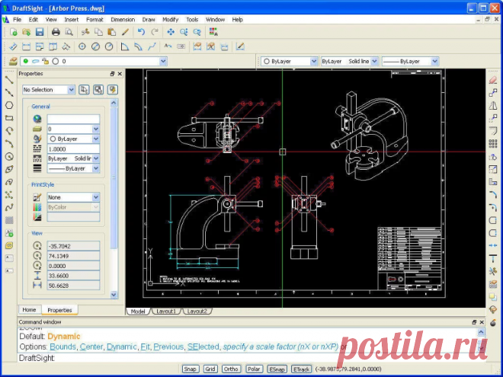The width and height of the screenshot is (503, 377).
Task: Toggle ETrack mode
Action: pyautogui.click(x=302, y=369)
